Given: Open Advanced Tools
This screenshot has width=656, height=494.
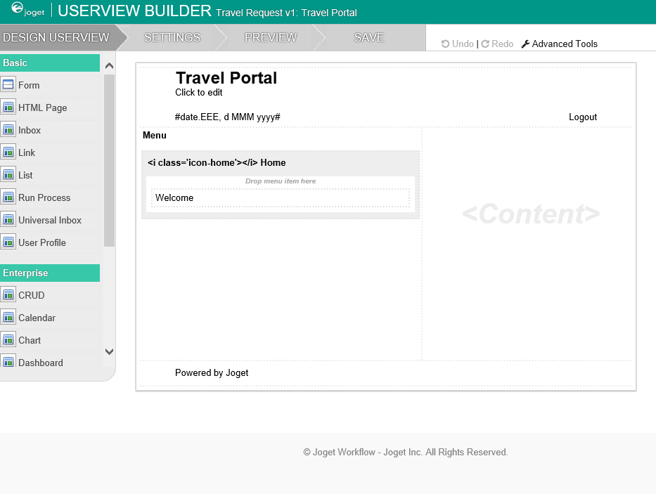Looking at the screenshot, I should point(560,44).
